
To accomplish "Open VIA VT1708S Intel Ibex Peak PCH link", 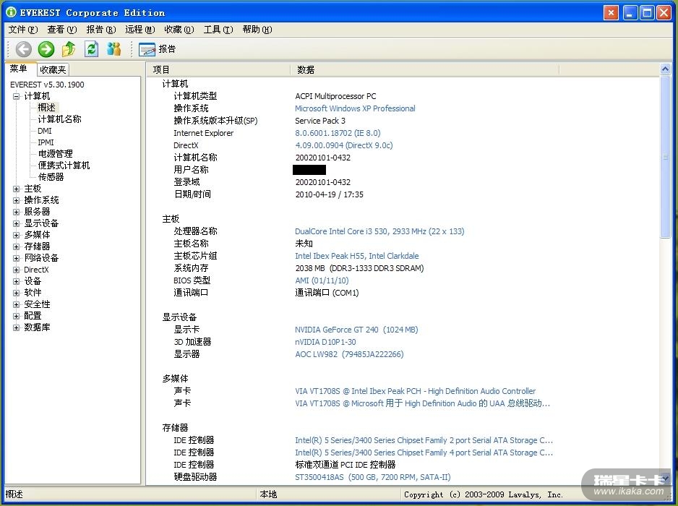I will pyautogui.click(x=415, y=391).
